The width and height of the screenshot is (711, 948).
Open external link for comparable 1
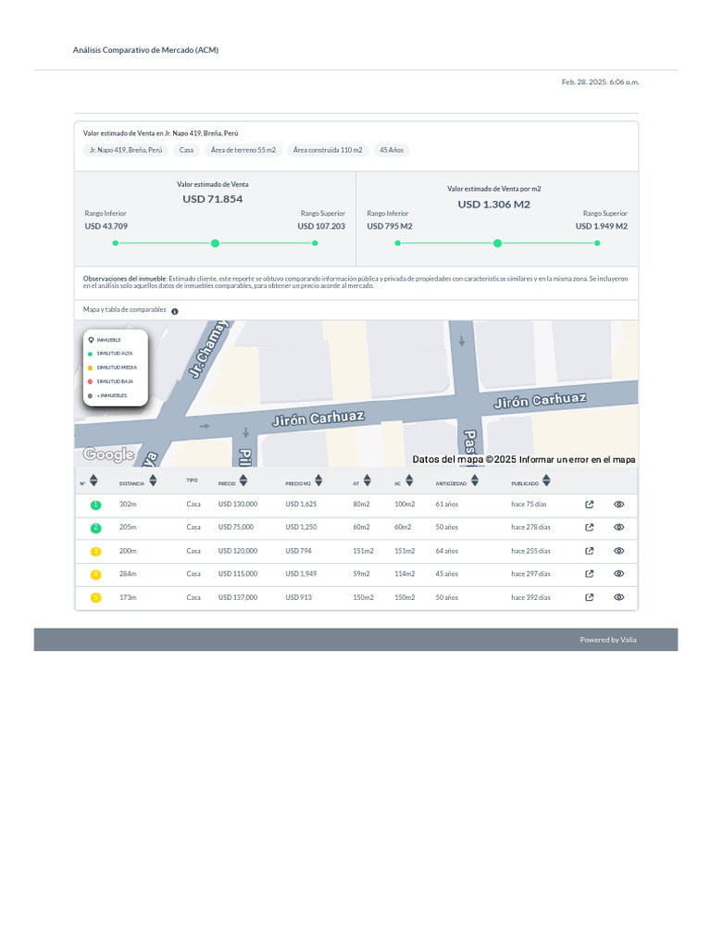point(590,505)
